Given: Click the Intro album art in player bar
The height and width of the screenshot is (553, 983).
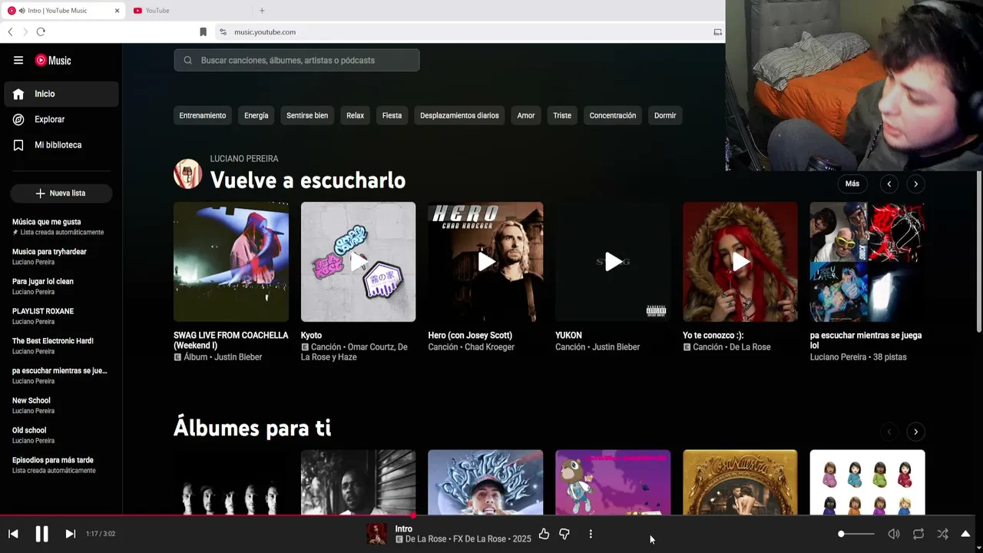Looking at the screenshot, I should point(377,534).
